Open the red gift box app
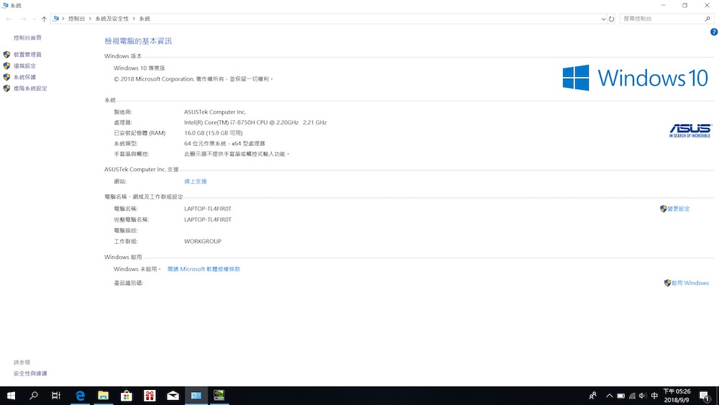The width and height of the screenshot is (719, 405). 150,396
